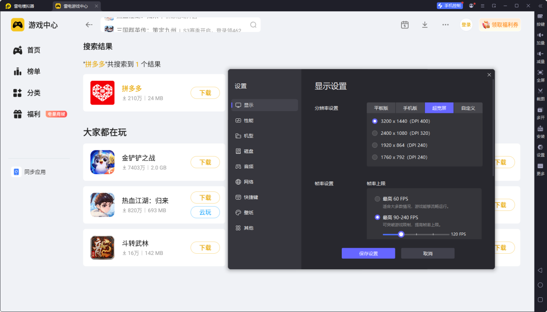Viewport: 547px width, 312px height.
Task: Switch to 平板版 resolution tab
Action: pos(381,108)
